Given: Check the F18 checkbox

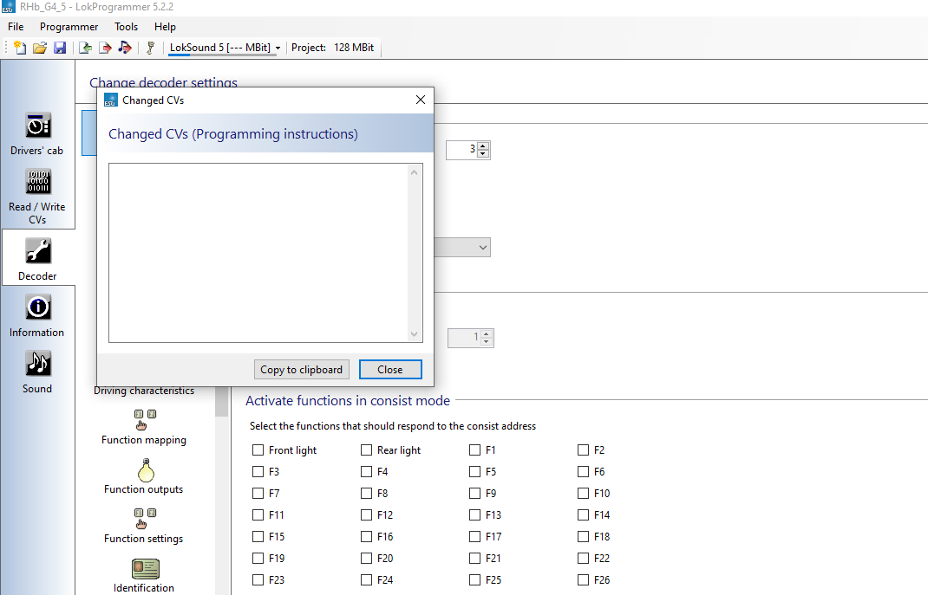Looking at the screenshot, I should (583, 536).
